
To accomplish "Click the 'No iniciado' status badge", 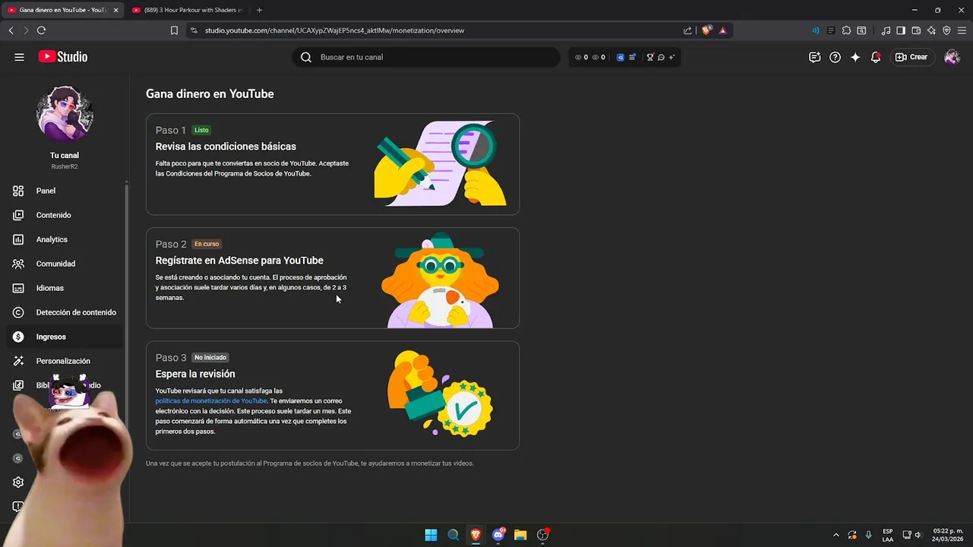I will tap(210, 357).
